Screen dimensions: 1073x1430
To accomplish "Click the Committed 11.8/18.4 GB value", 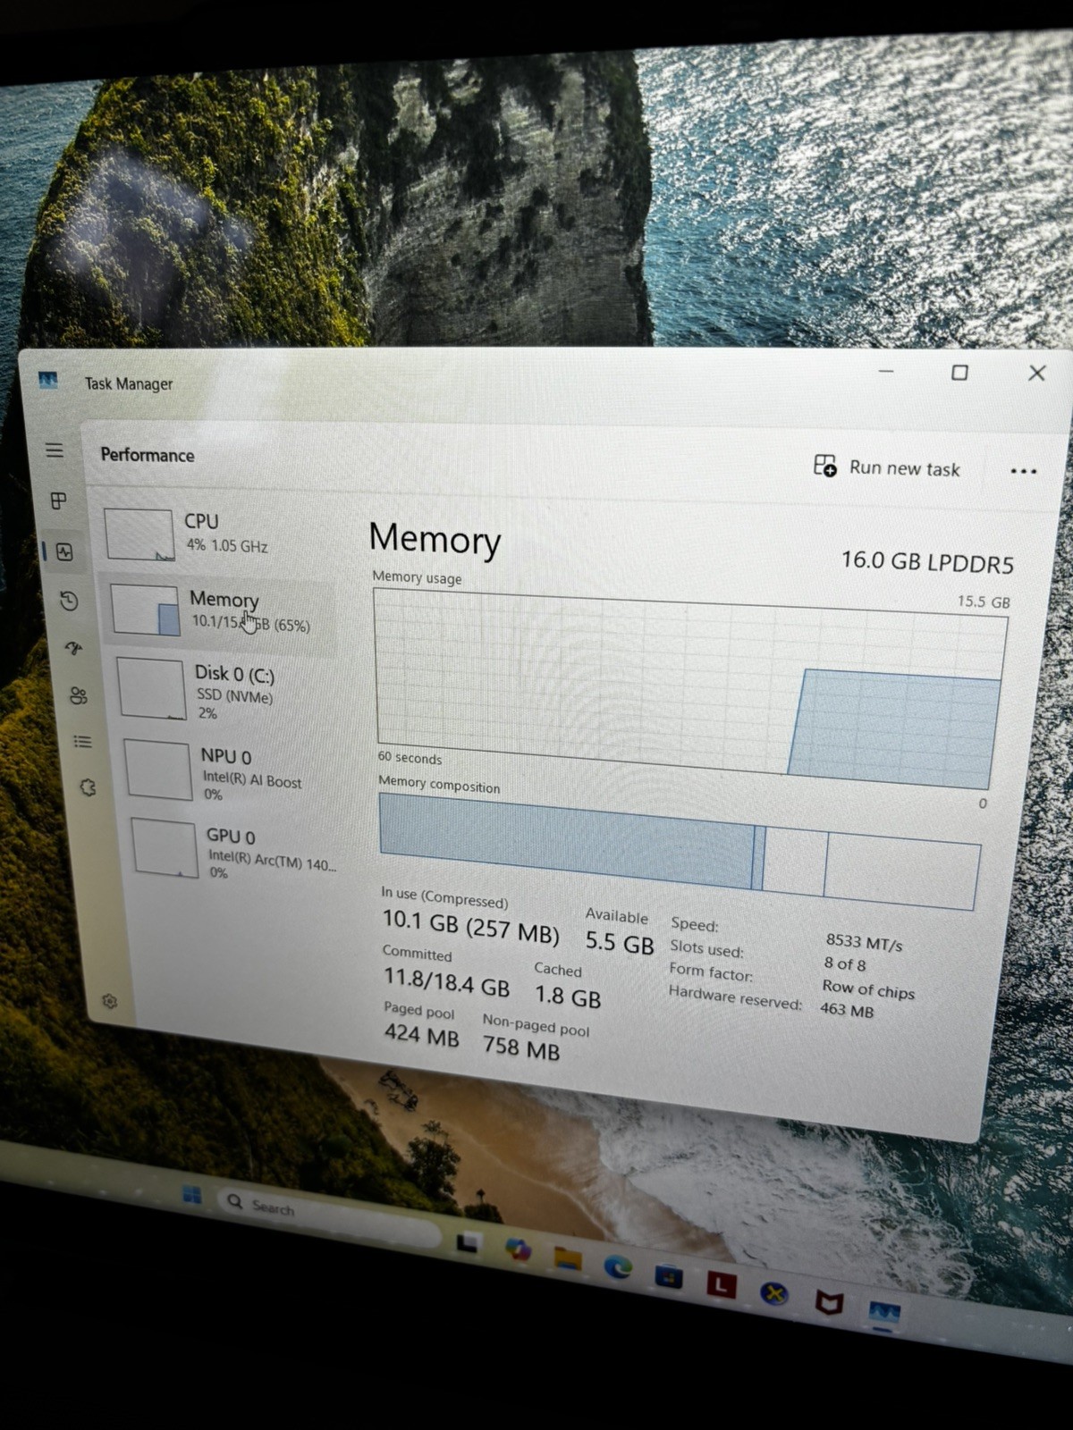I will 446,982.
